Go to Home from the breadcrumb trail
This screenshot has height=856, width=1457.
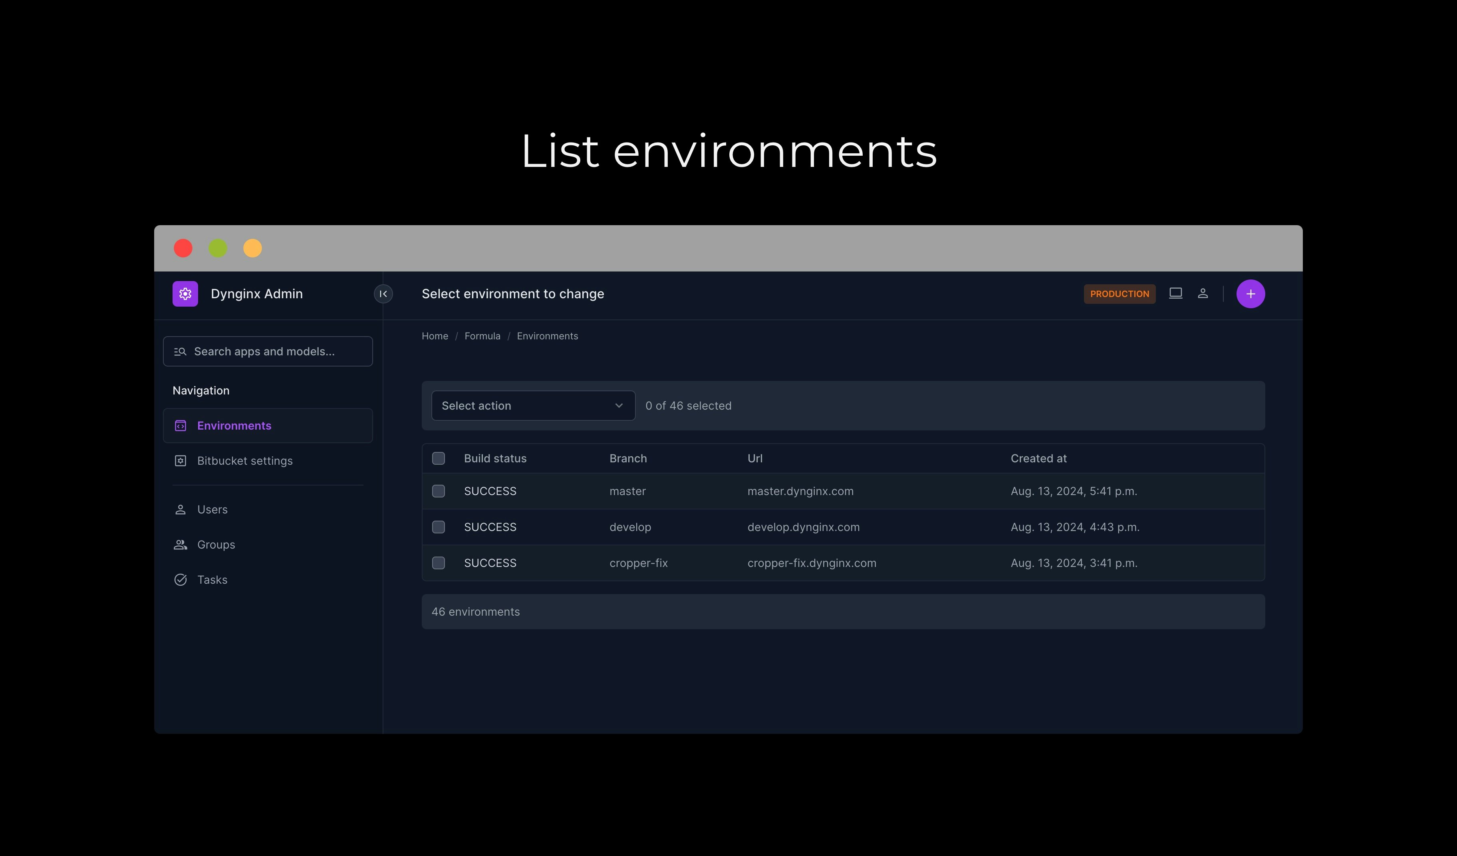click(435, 336)
